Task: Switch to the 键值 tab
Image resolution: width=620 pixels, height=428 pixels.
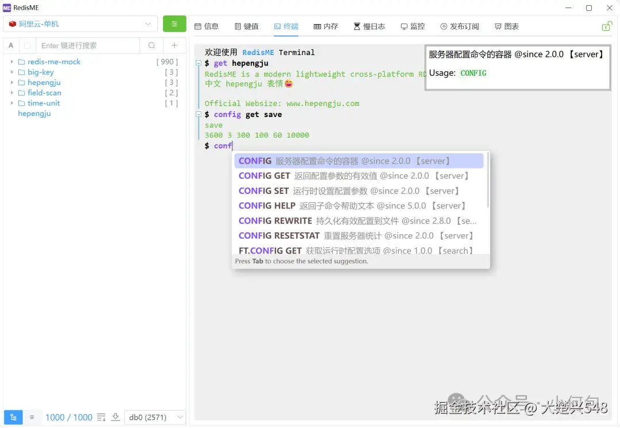Action: coord(247,26)
